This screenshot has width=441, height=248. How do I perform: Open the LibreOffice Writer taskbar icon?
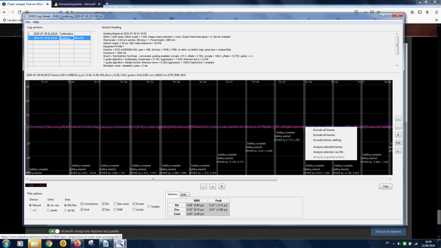coord(106,243)
